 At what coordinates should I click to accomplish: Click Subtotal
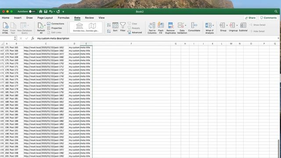[243, 27]
